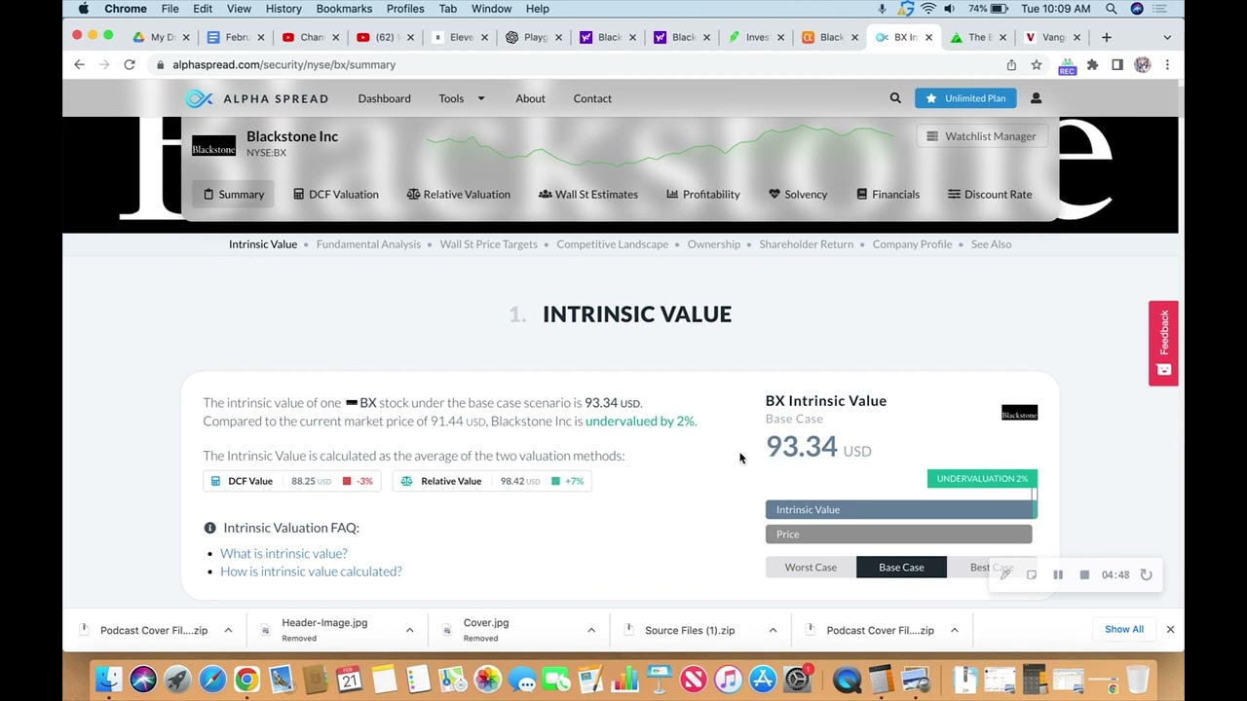
Task: Restart recording with the circular arrow icon
Action: (1147, 574)
